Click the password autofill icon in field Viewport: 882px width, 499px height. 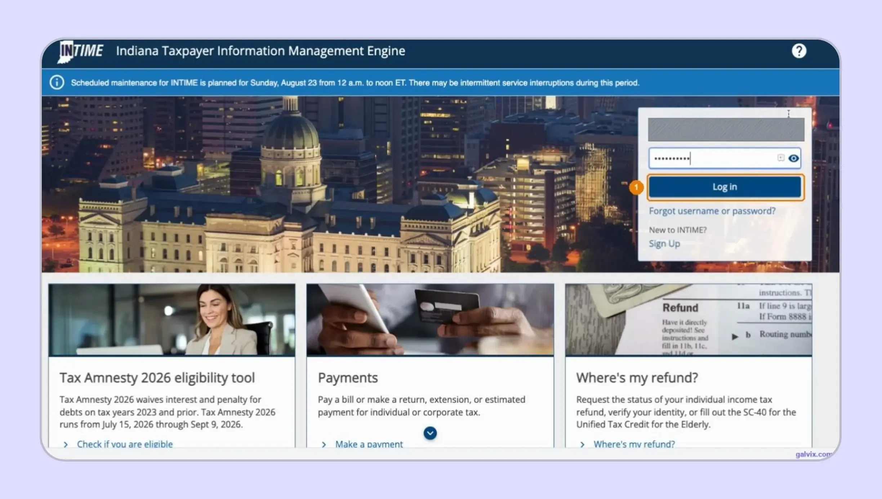780,158
